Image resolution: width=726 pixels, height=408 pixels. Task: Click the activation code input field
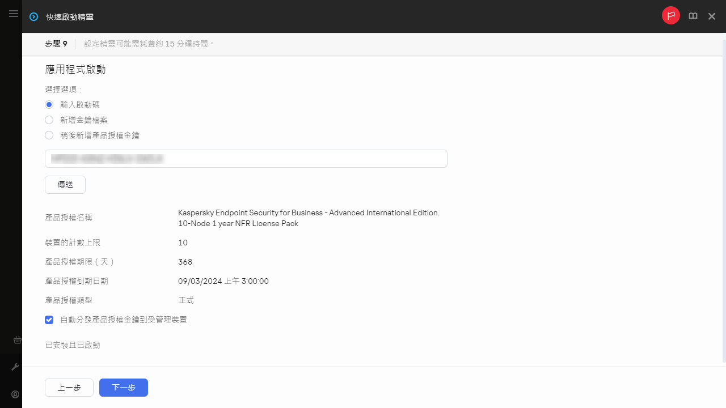(246, 159)
